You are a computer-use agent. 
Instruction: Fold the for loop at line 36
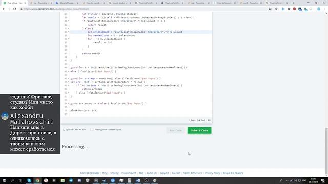69,39
